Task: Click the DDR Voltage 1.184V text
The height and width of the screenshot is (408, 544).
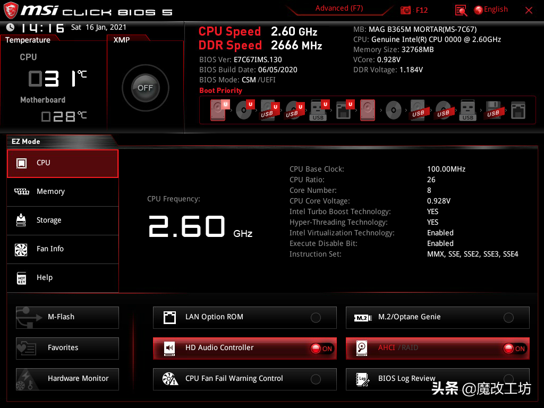Action: [388, 70]
